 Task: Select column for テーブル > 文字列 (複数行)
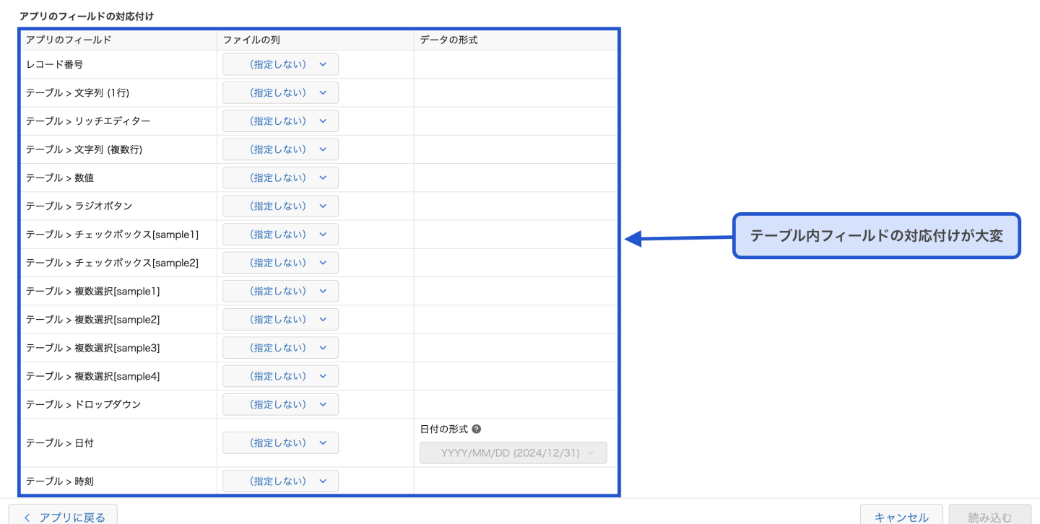tap(280, 149)
